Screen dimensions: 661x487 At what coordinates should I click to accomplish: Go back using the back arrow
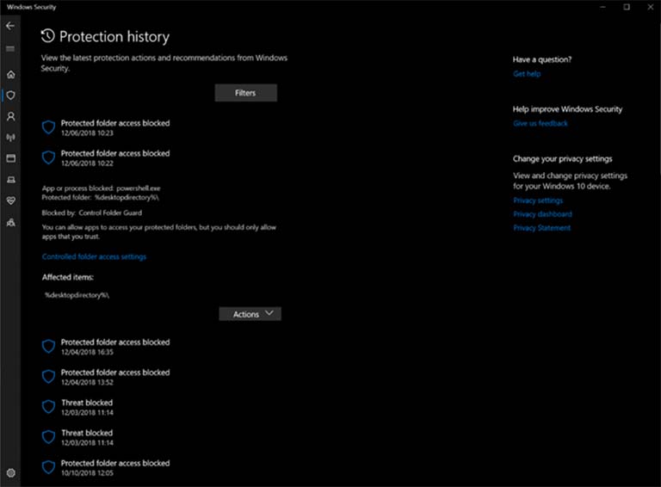10,26
